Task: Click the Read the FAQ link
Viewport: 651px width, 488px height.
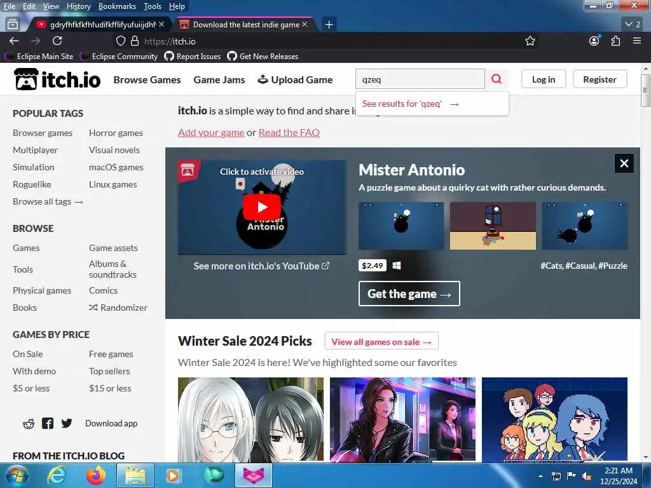Action: [x=289, y=132]
